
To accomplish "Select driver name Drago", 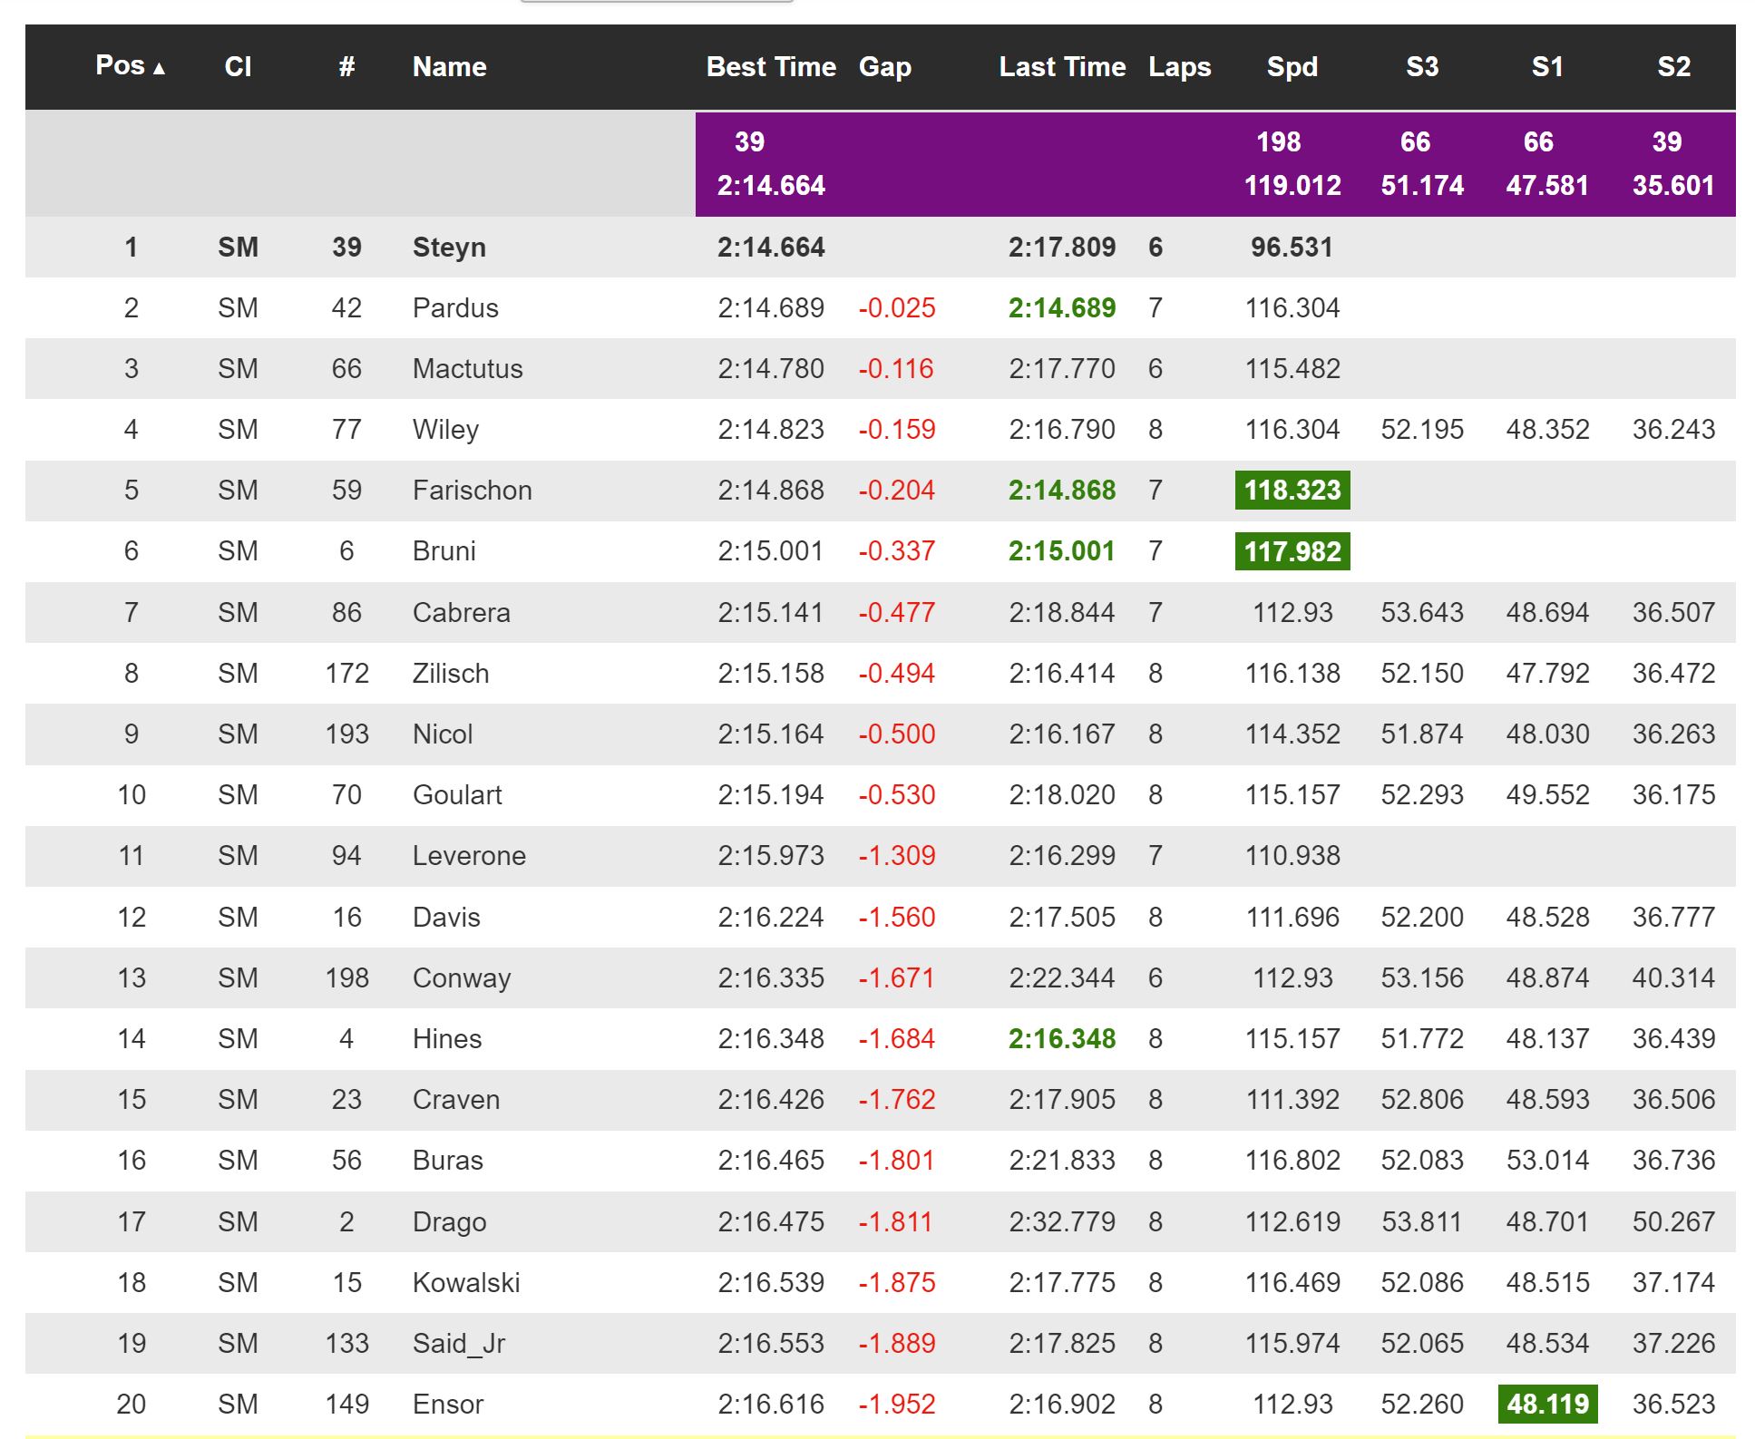I will (449, 1222).
